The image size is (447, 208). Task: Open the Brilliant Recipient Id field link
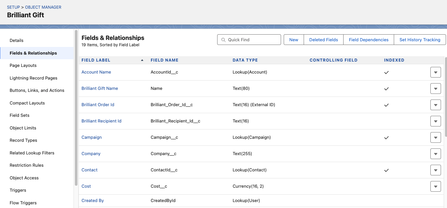point(101,121)
